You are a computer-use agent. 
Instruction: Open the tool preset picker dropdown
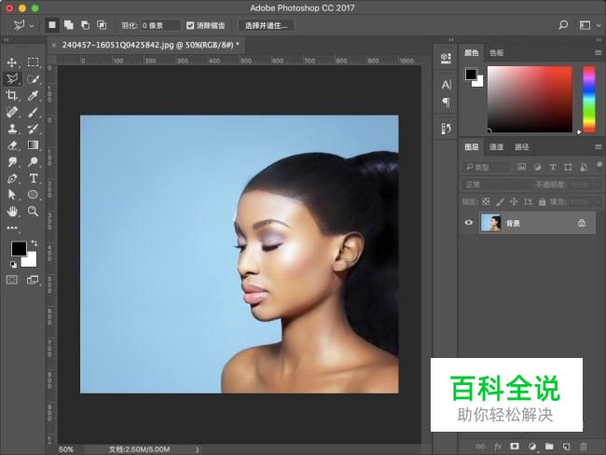(32, 26)
